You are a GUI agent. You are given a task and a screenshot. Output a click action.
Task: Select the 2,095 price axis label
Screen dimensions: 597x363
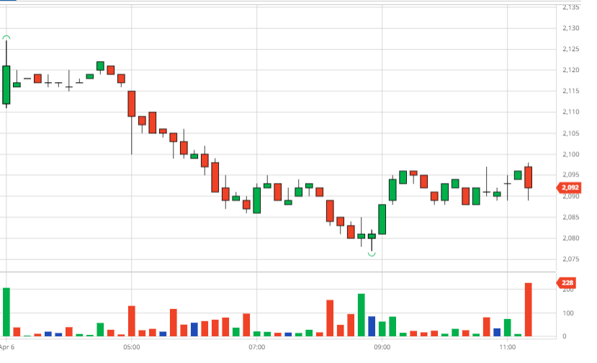click(571, 175)
